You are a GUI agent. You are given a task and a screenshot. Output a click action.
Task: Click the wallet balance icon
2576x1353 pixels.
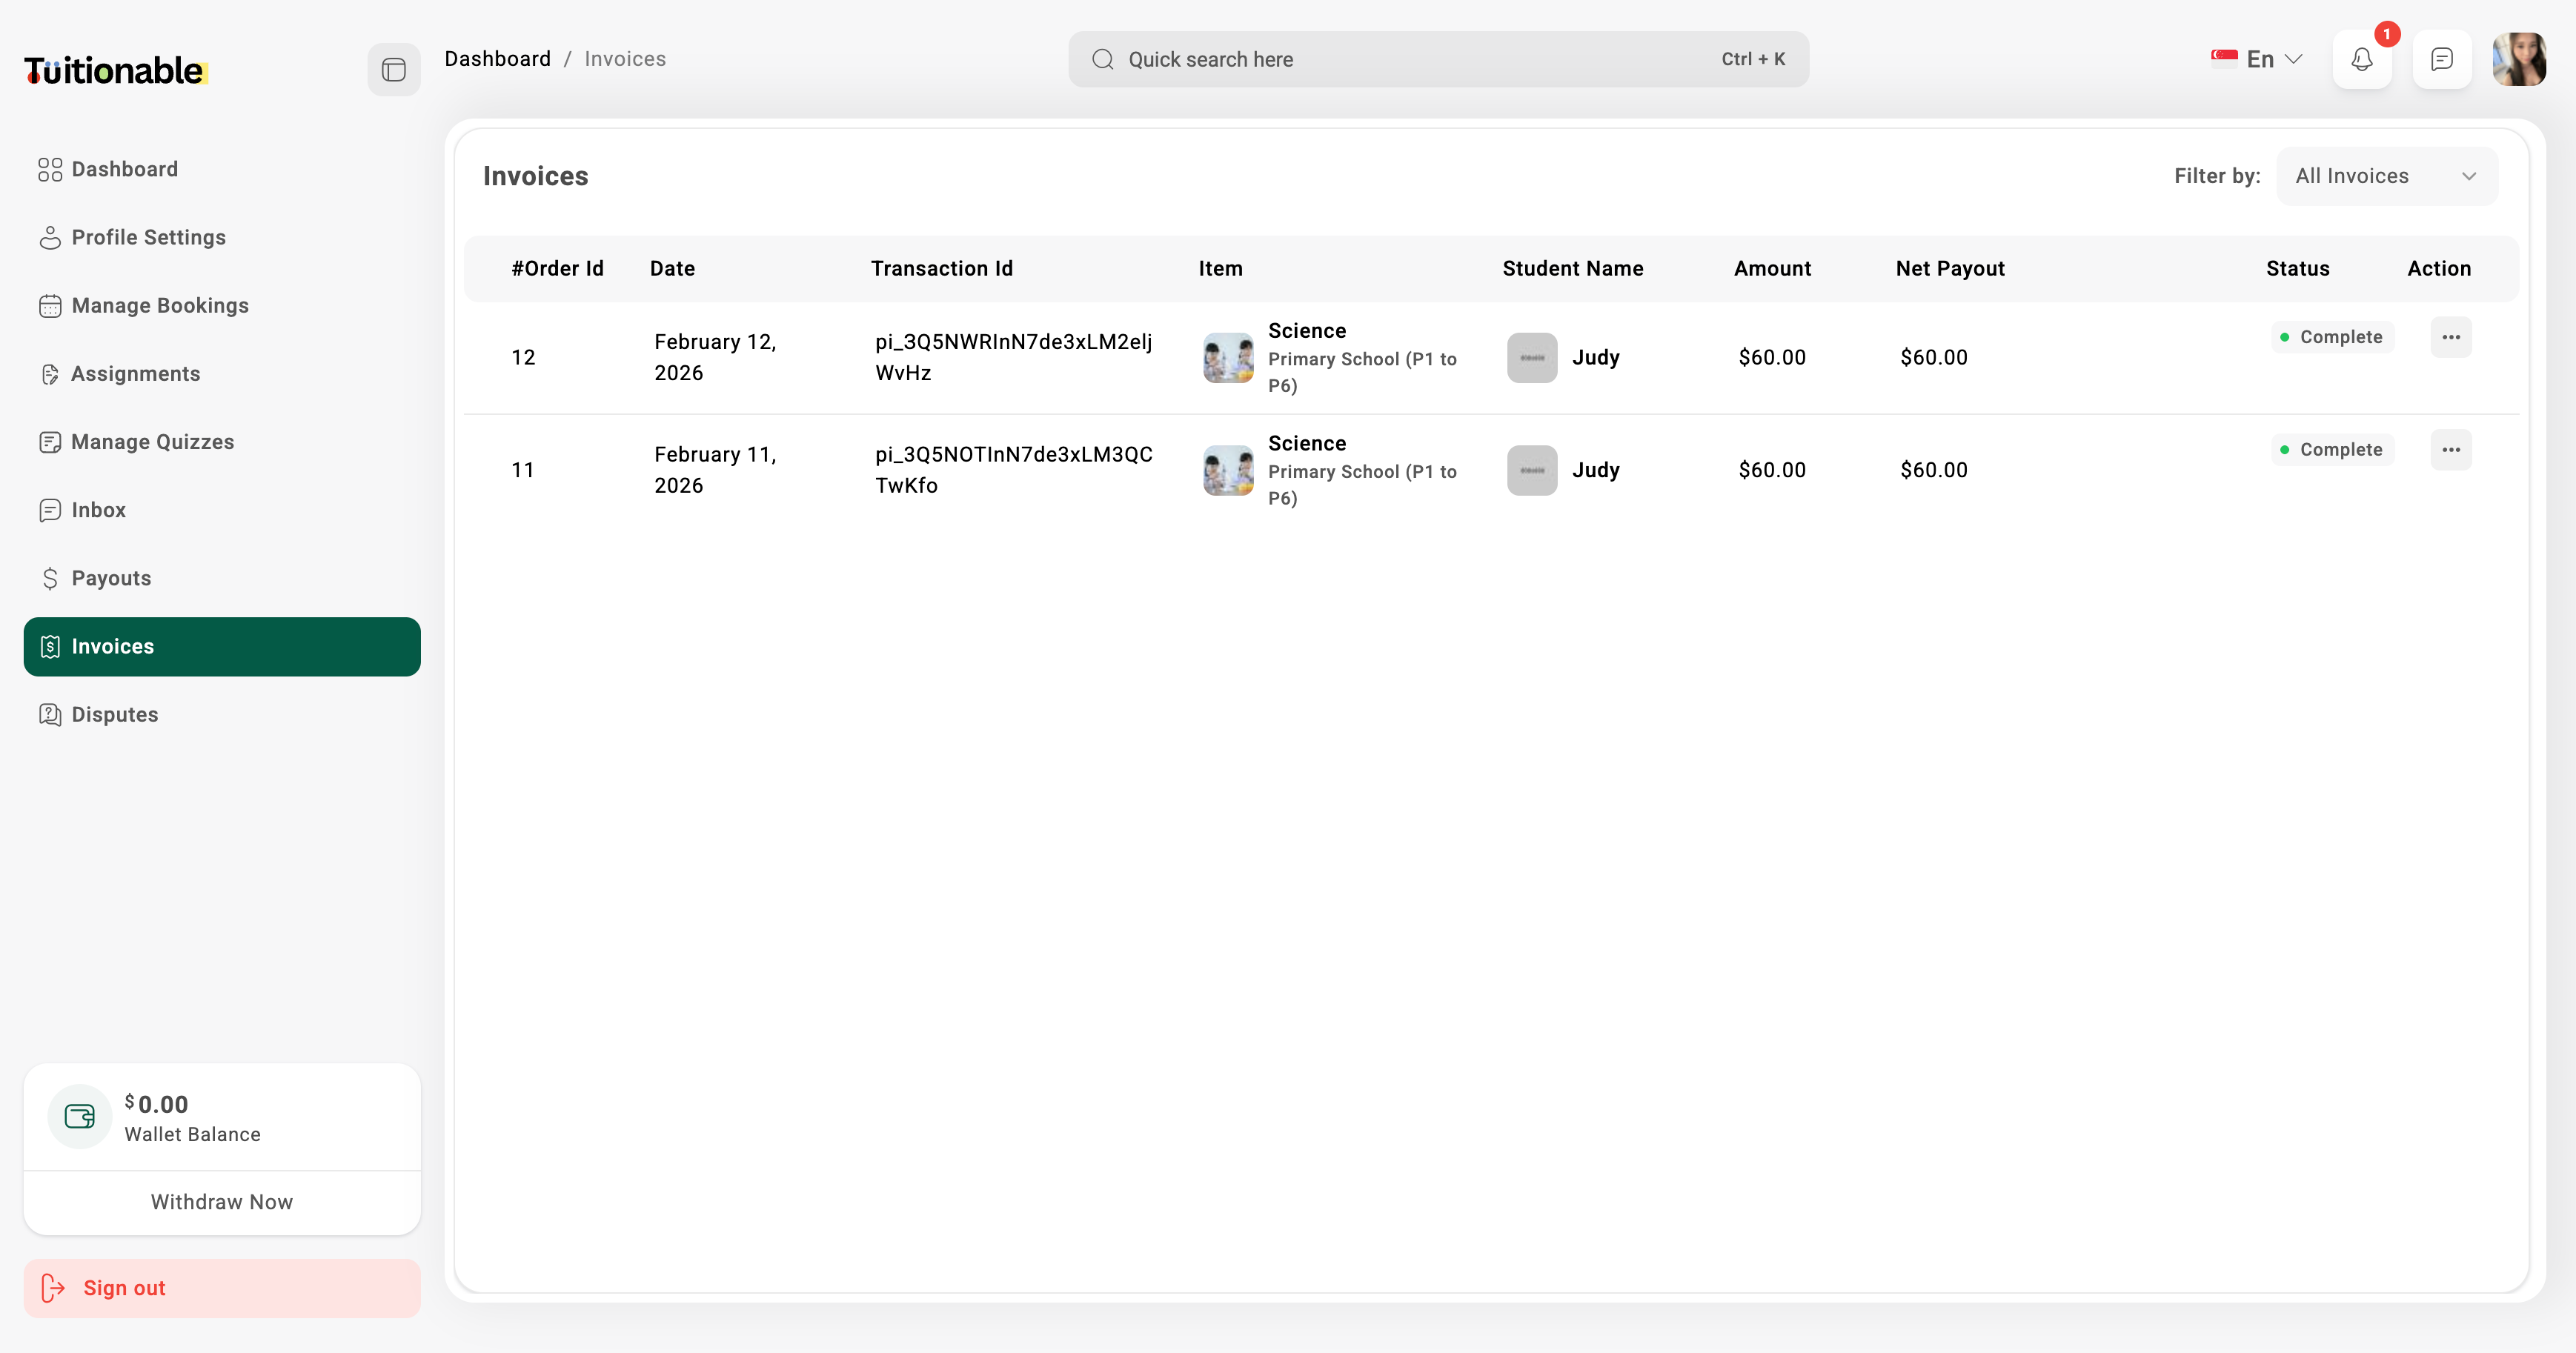pyautogui.click(x=79, y=1116)
